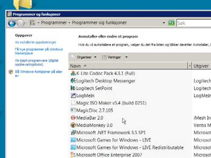Click iMesh publisher cell for MediaBar

click(202, 118)
